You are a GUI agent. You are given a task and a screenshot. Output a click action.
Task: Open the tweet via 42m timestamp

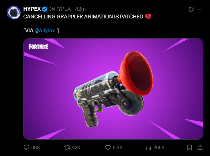80,9
